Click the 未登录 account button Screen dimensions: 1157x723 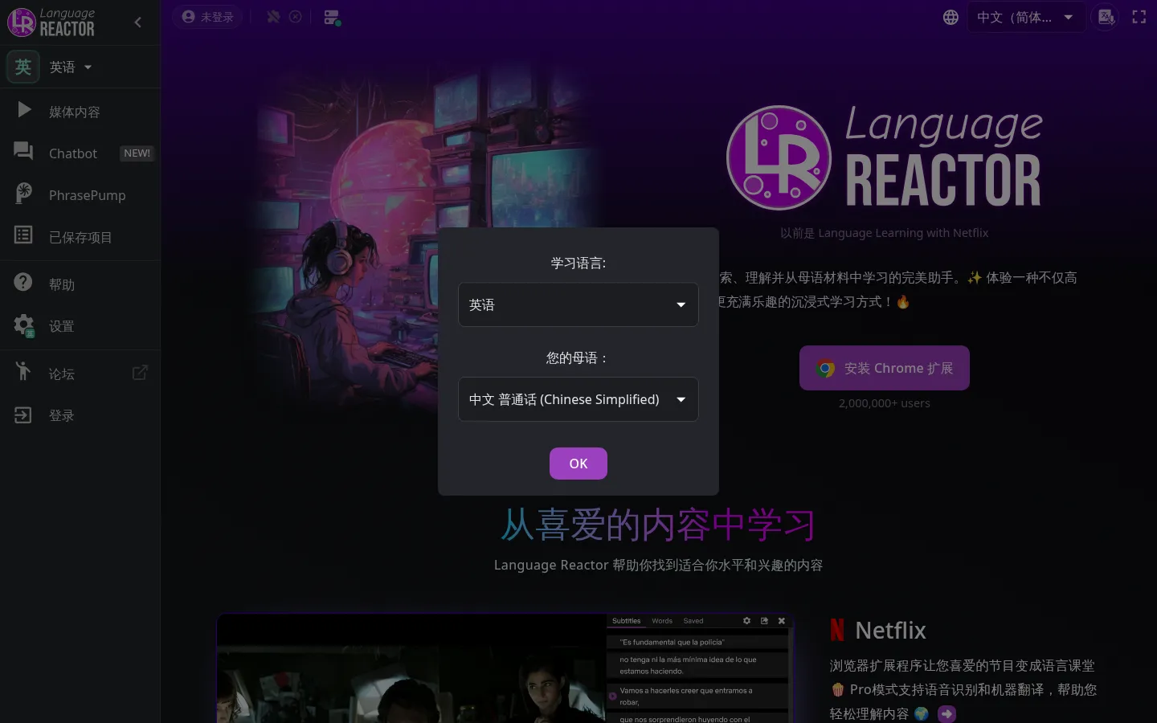click(207, 17)
